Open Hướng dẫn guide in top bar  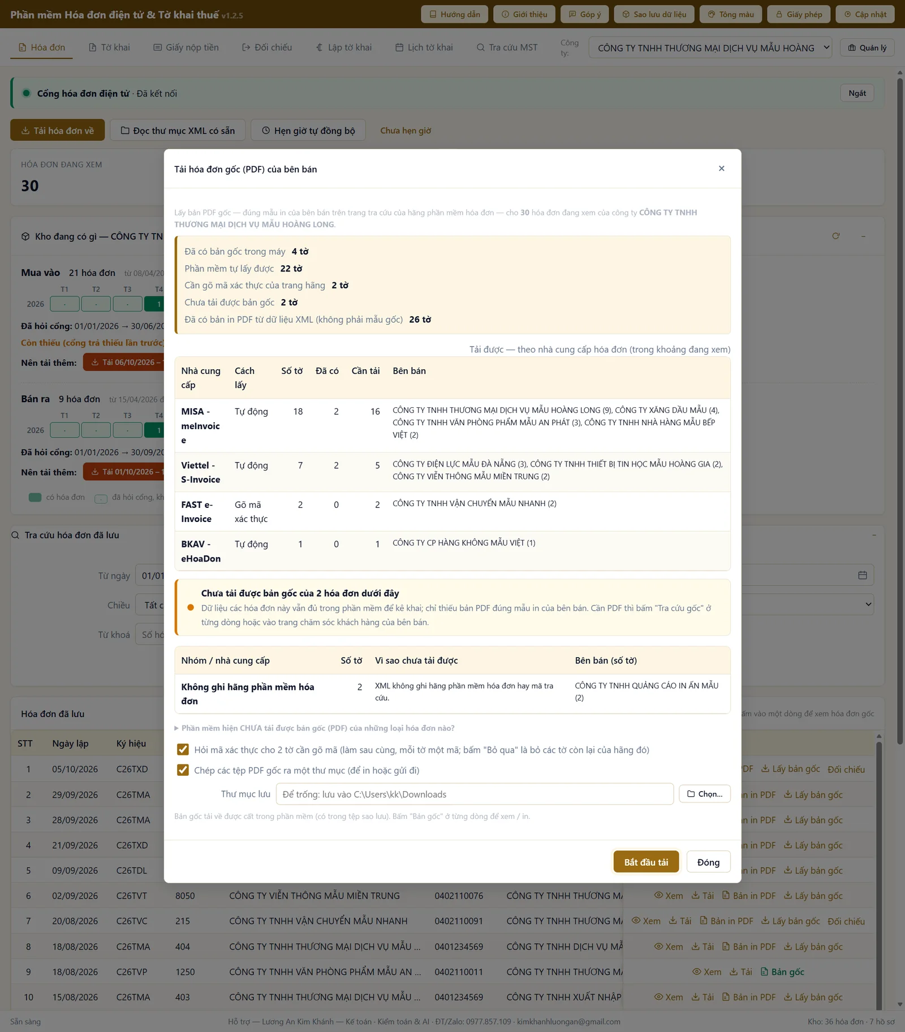pos(455,14)
